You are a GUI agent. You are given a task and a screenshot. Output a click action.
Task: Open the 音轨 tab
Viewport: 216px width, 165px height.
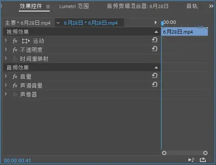click(192, 6)
